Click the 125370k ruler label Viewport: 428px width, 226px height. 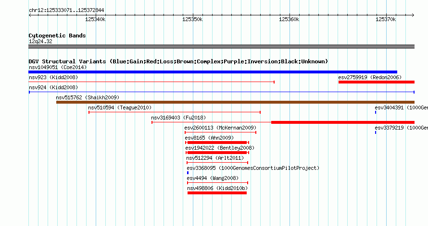point(386,19)
